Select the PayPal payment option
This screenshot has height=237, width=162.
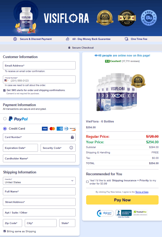click(5, 119)
